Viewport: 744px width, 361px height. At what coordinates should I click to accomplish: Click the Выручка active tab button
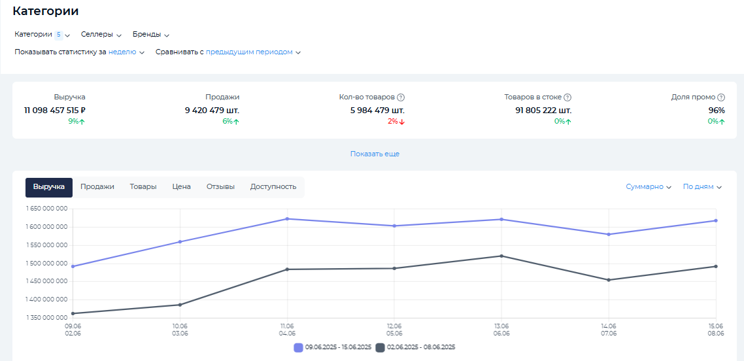[x=49, y=187]
